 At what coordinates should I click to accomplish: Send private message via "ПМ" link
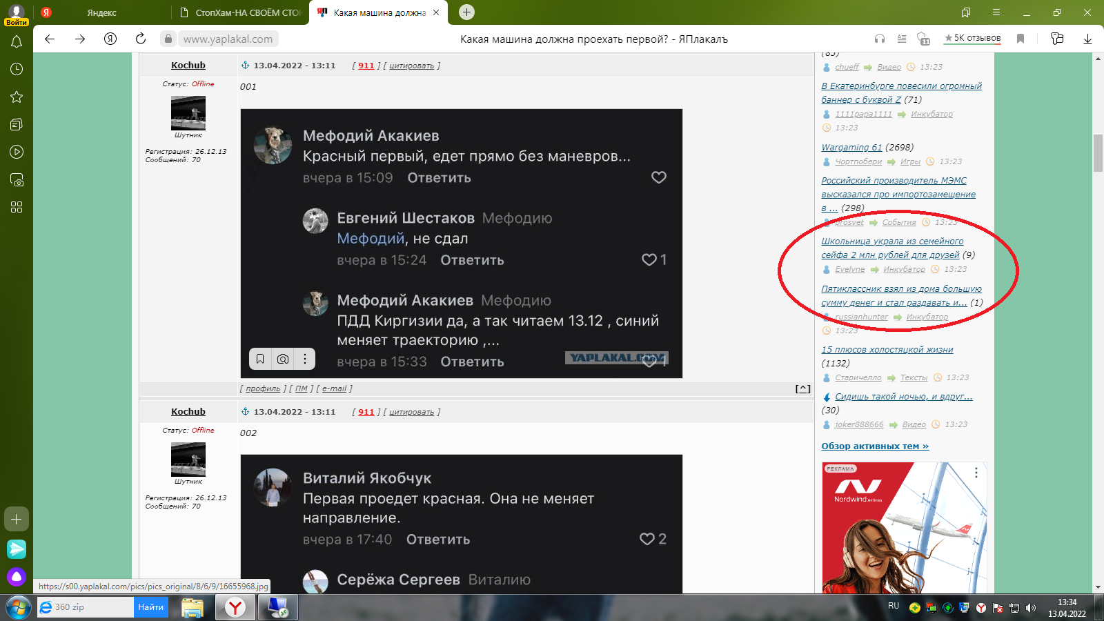click(x=302, y=389)
